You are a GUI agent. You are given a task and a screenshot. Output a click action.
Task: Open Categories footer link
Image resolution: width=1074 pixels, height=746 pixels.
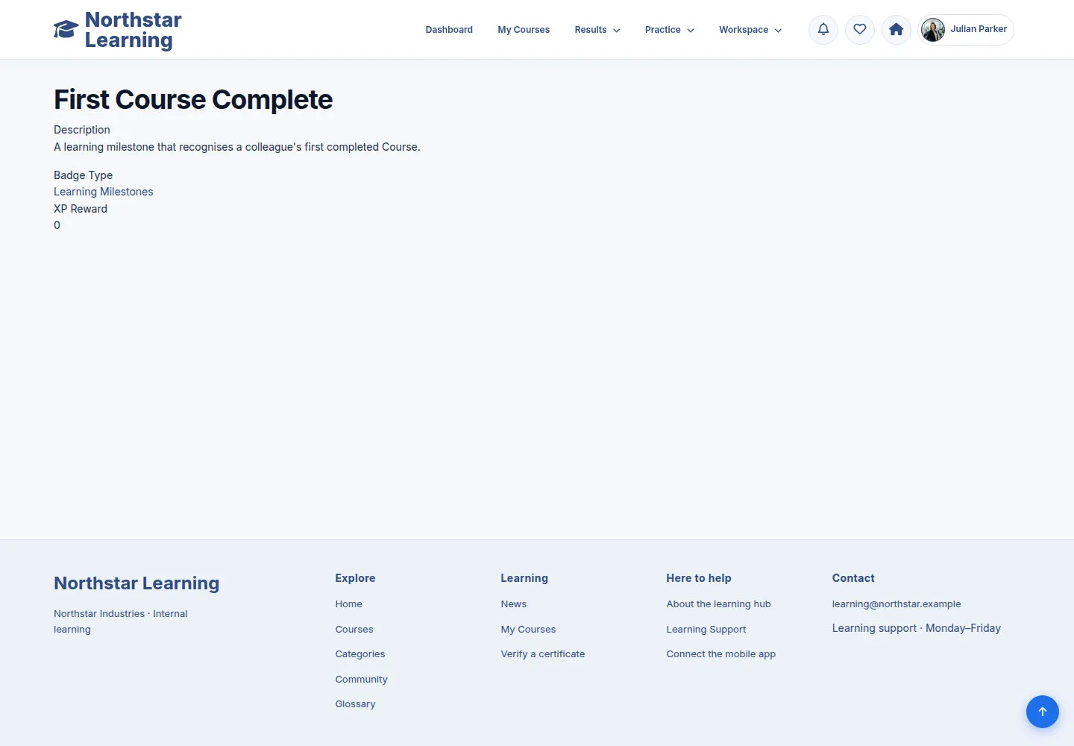tap(360, 654)
